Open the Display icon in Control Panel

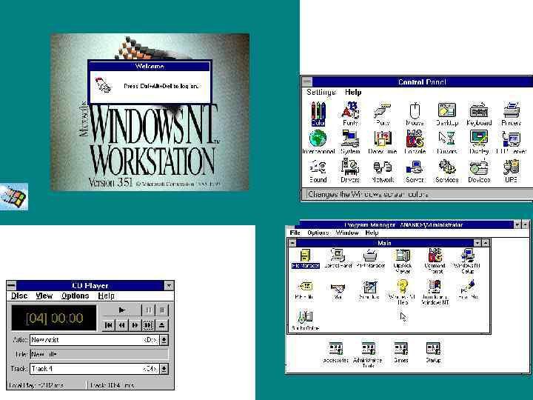(479, 142)
